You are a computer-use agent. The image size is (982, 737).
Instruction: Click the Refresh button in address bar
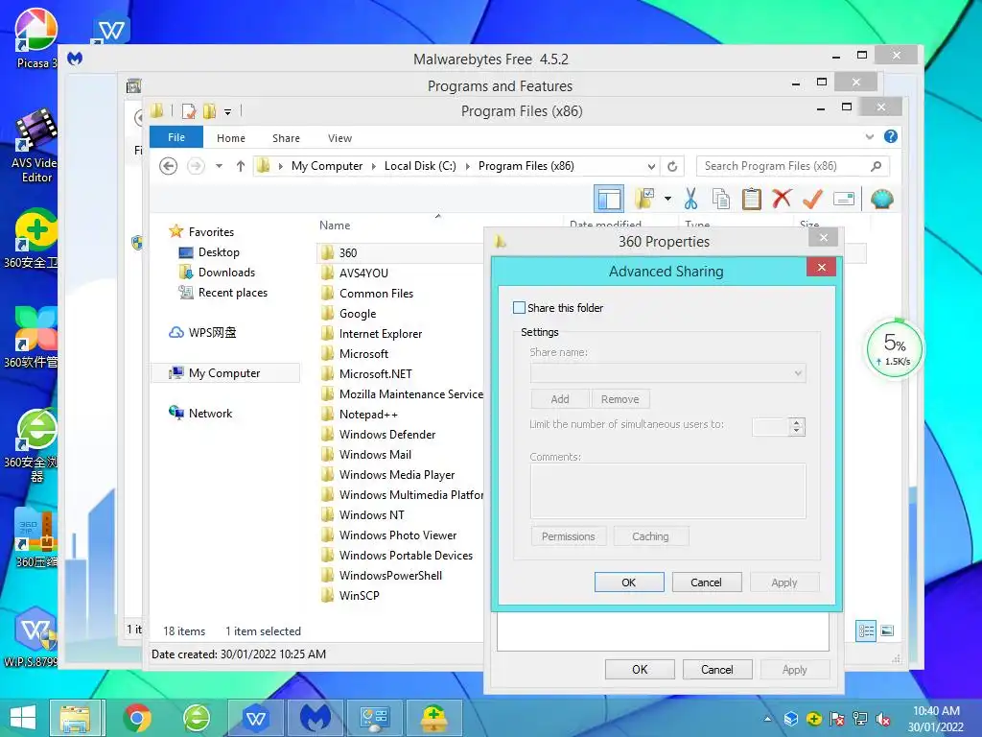(672, 166)
